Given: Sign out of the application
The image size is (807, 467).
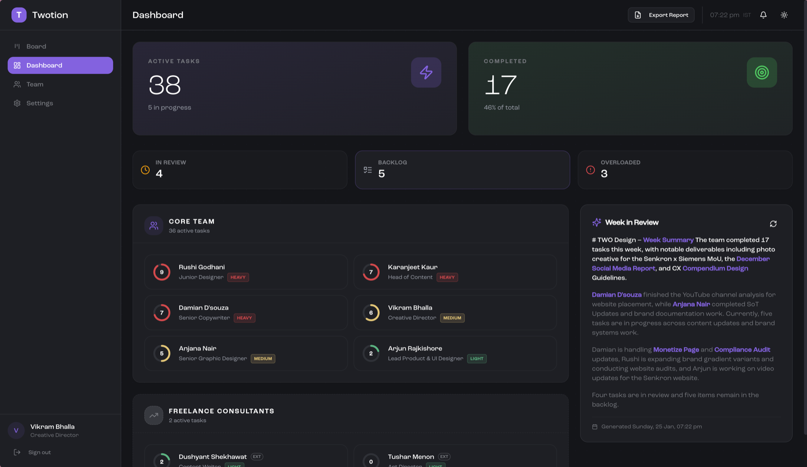Looking at the screenshot, I should click(x=39, y=452).
